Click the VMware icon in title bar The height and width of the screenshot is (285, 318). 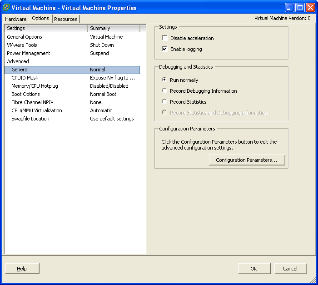click(x=6, y=7)
